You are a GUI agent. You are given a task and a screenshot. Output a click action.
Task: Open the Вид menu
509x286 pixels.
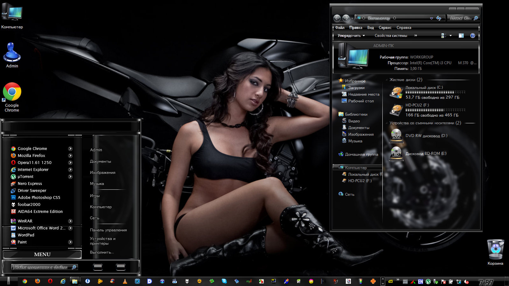[x=370, y=28]
